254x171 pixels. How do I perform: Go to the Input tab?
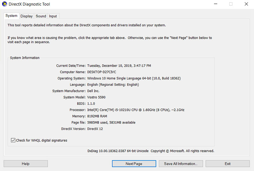point(53,16)
